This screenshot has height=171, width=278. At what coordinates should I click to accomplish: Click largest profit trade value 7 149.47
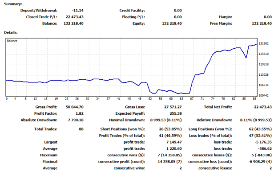point(174,142)
